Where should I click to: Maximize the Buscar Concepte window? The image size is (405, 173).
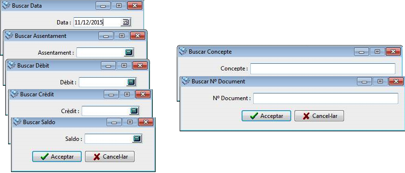(377, 52)
